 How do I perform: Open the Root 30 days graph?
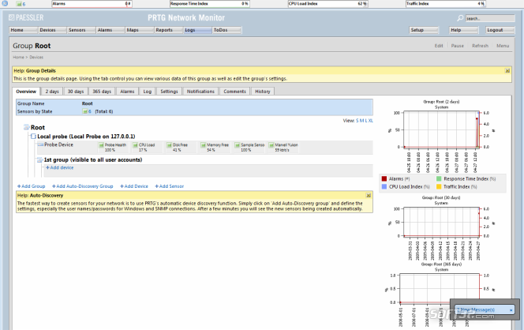441,227
